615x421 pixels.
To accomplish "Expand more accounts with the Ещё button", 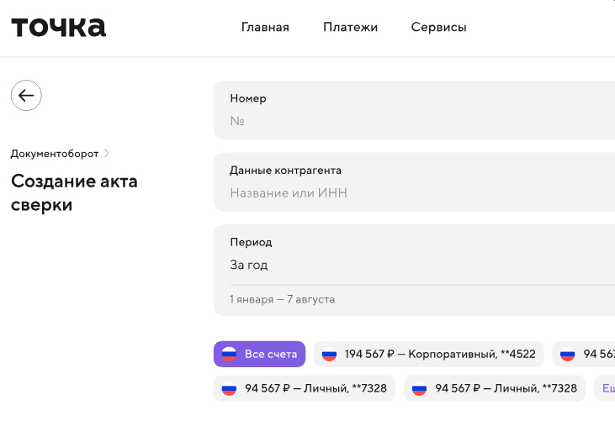I will pos(607,388).
